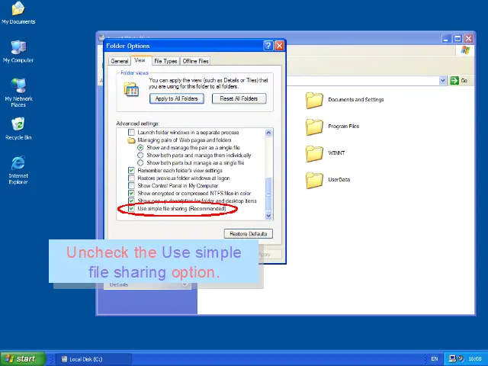The height and width of the screenshot is (366, 488).
Task: Switch to the File Types tab
Action: click(x=165, y=61)
